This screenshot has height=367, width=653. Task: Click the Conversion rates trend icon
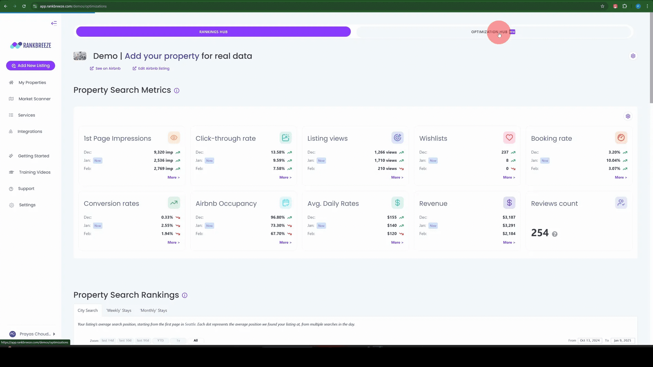174,203
